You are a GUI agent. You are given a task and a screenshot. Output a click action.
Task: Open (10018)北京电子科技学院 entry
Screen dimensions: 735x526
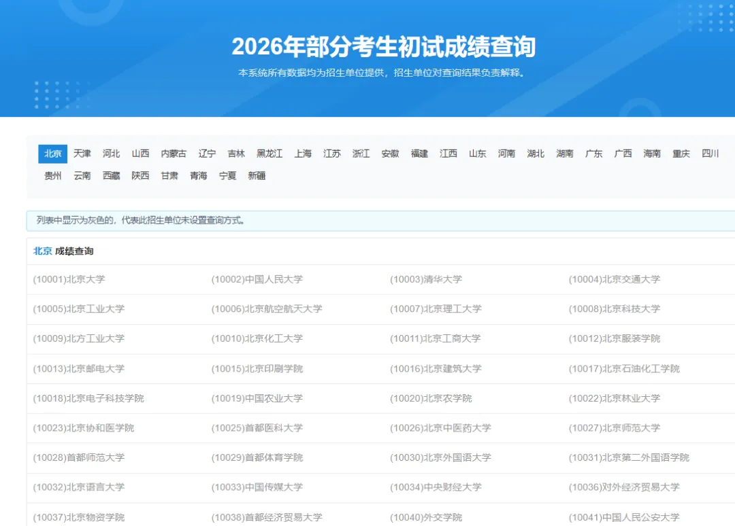tap(88, 398)
